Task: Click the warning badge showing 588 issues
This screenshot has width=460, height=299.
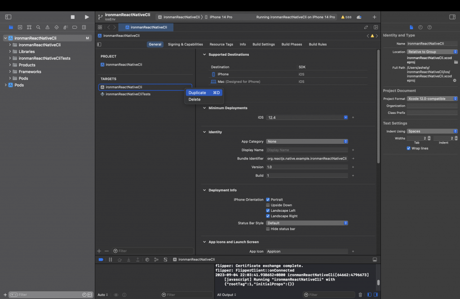Action: tap(346, 17)
